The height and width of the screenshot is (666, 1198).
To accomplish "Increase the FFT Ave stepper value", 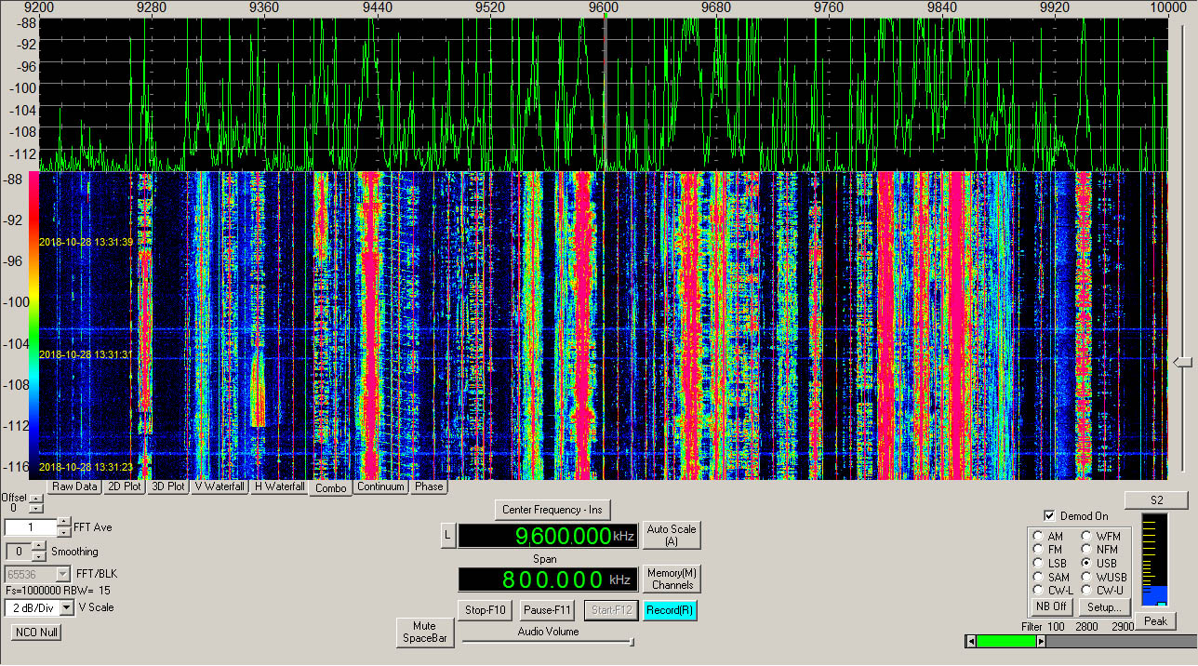I will pos(64,523).
